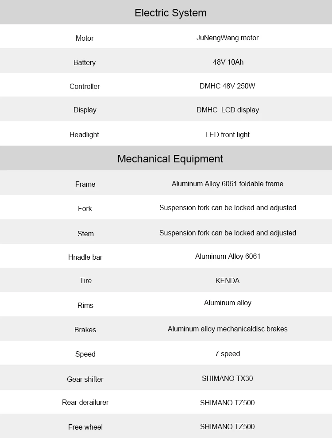Screen dimensions: 332x438
Task: Click the Rims row label
Action: coord(85,306)
